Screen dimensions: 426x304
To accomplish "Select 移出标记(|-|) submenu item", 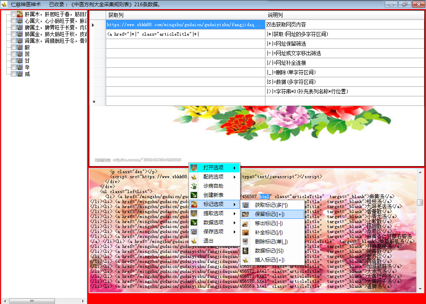I will click(272, 223).
